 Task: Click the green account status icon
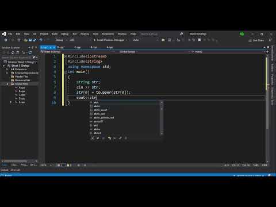coord(242,34)
